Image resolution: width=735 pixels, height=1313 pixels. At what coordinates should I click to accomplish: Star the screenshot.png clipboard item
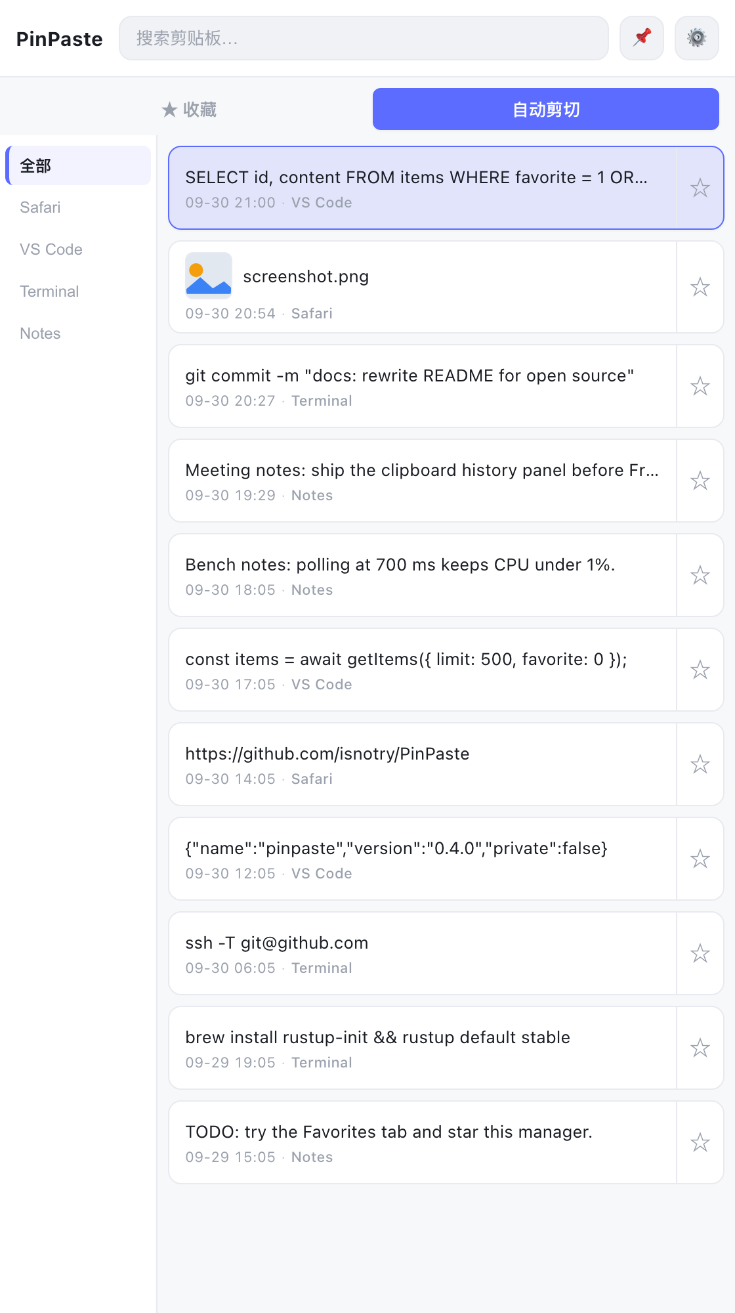click(700, 287)
